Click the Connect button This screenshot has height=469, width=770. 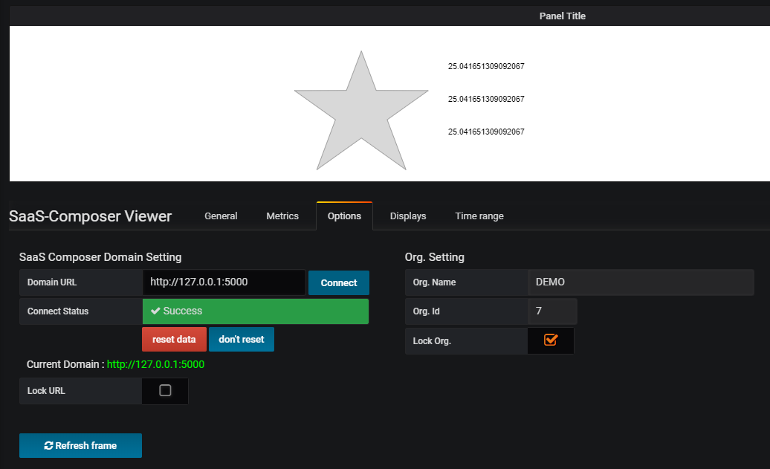click(x=339, y=283)
